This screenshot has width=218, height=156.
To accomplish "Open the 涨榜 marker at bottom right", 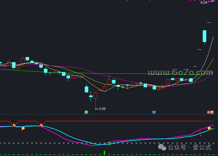I will pos(210,112).
